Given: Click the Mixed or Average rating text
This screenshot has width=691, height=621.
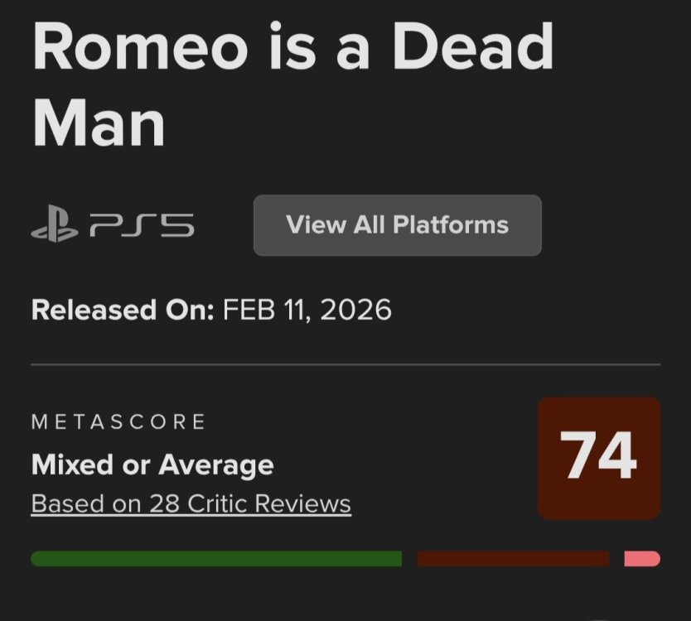Looking at the screenshot, I should [x=152, y=465].
